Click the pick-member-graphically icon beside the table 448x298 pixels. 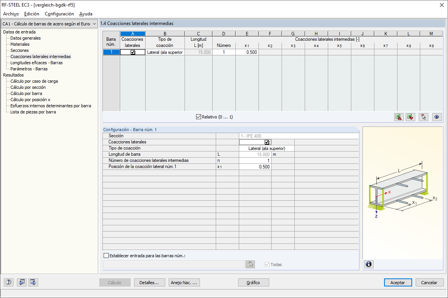pyautogui.click(x=423, y=117)
